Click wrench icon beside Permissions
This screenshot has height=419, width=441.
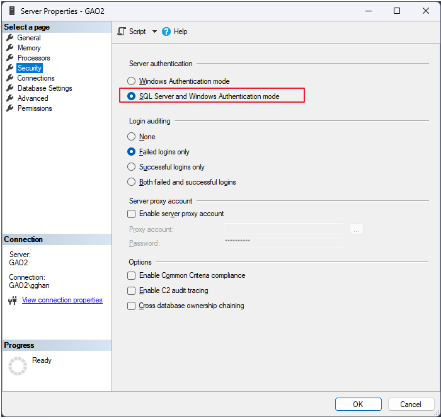(10, 108)
